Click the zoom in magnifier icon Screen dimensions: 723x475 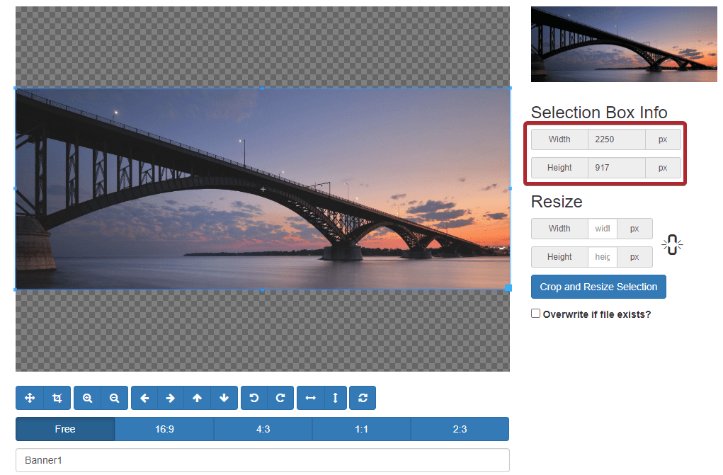88,398
